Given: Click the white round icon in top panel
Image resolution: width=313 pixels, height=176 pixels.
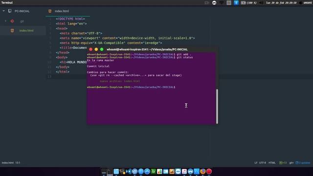Looking at the screenshot, I should click(x=214, y=3).
